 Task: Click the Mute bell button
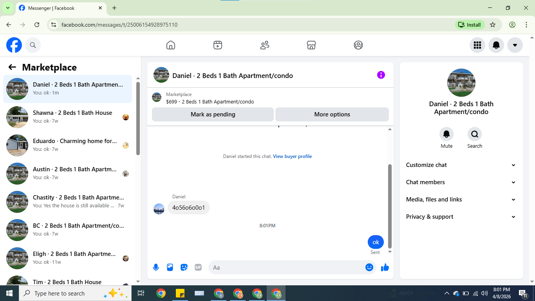click(446, 134)
